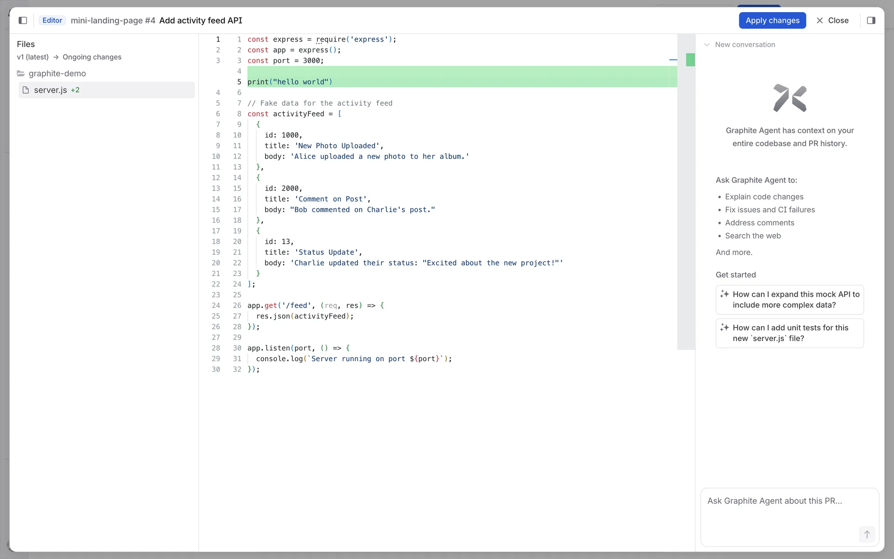
Task: Click sparkle icon on expand mock API suggestion
Action: pos(724,294)
